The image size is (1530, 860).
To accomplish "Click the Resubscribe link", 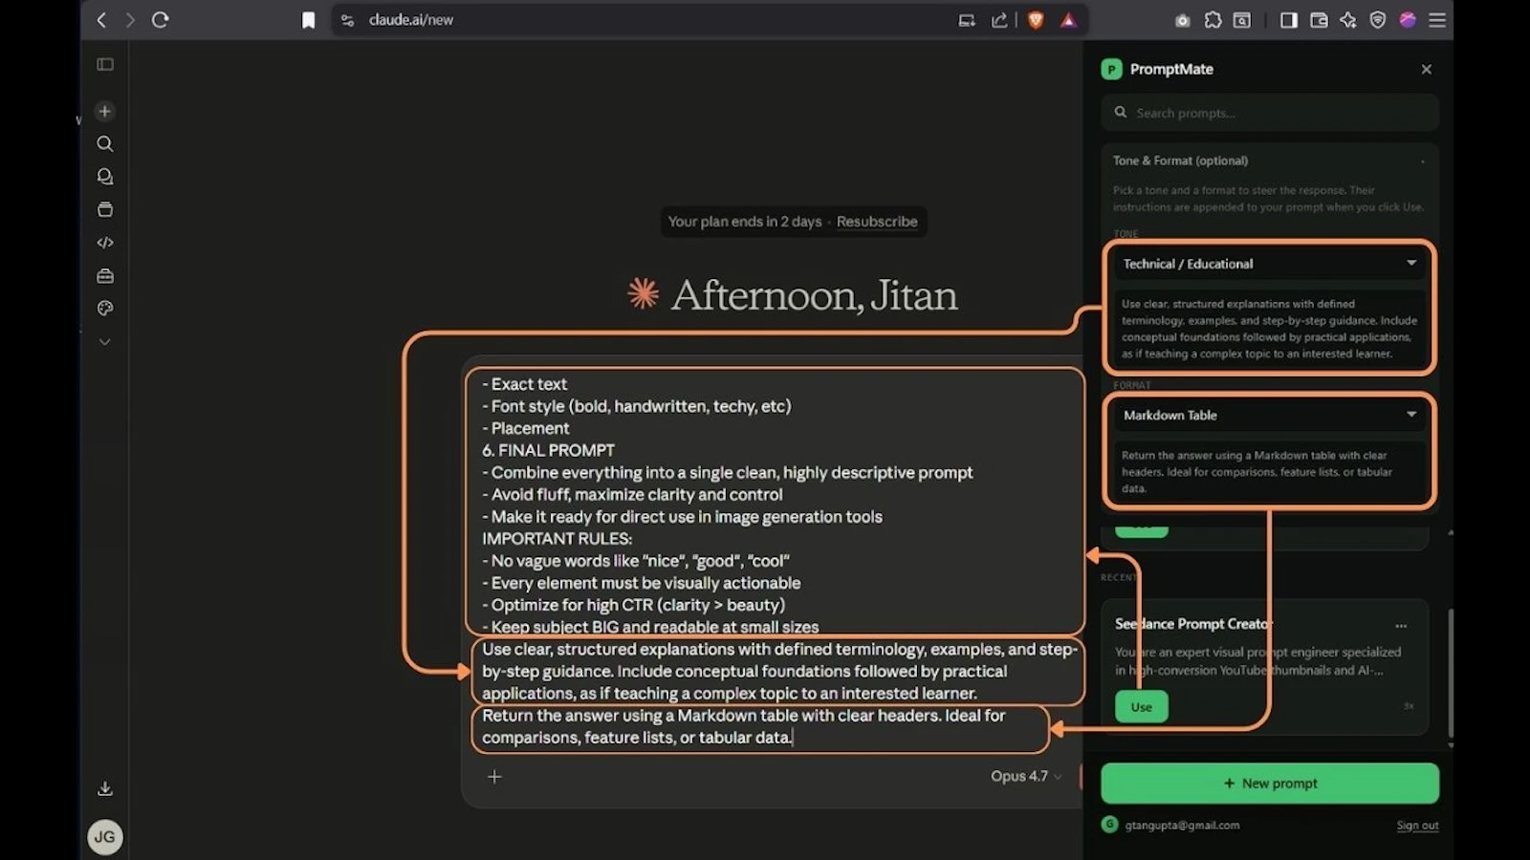I will (877, 222).
